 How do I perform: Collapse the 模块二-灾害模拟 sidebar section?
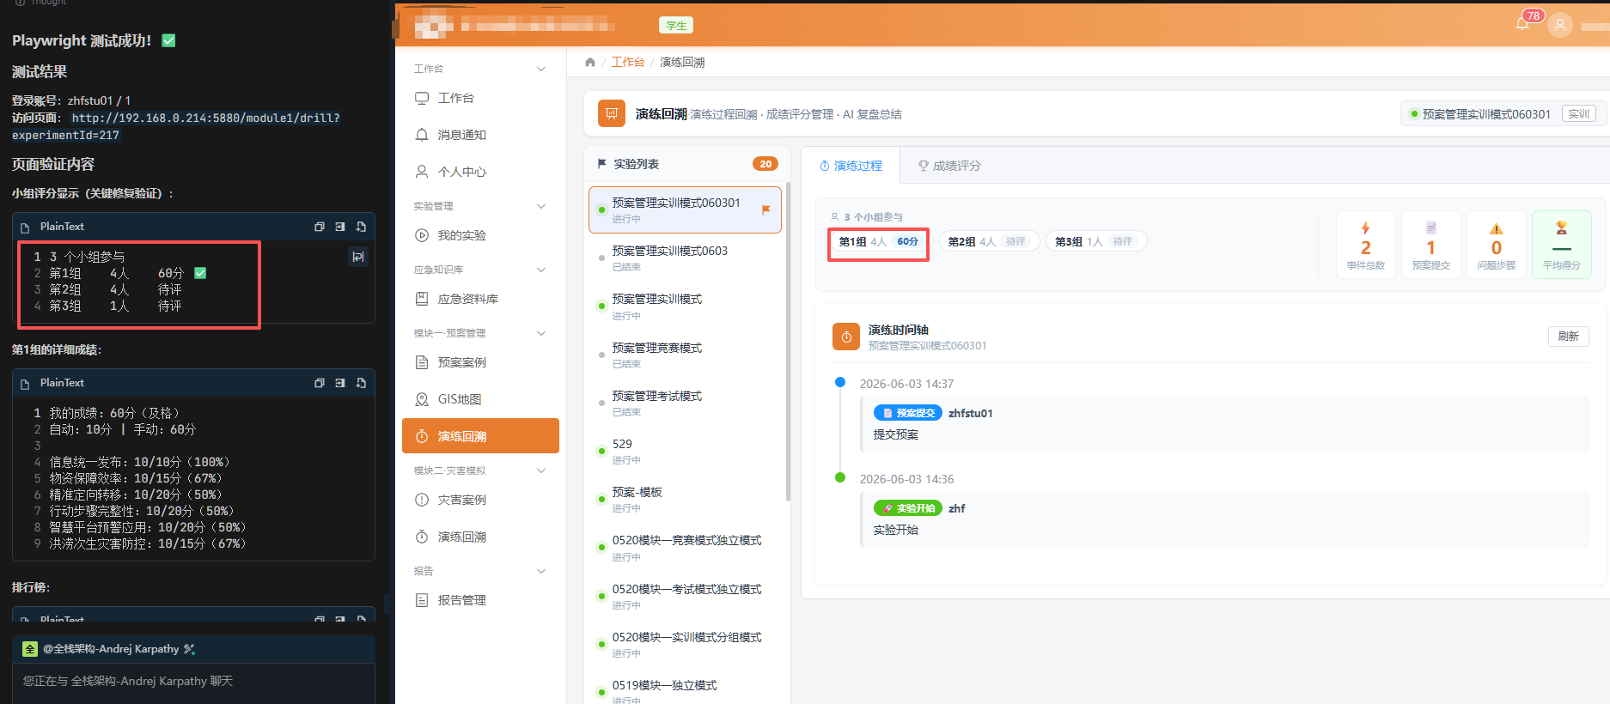480,470
